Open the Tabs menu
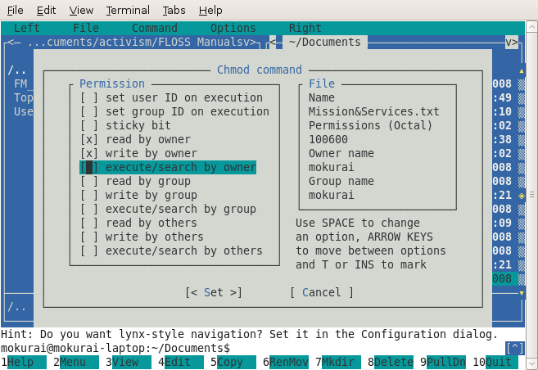538x370 pixels. pos(174,11)
